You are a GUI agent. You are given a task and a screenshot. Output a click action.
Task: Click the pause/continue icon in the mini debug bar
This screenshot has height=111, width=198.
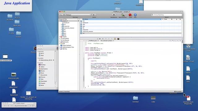[103, 39]
